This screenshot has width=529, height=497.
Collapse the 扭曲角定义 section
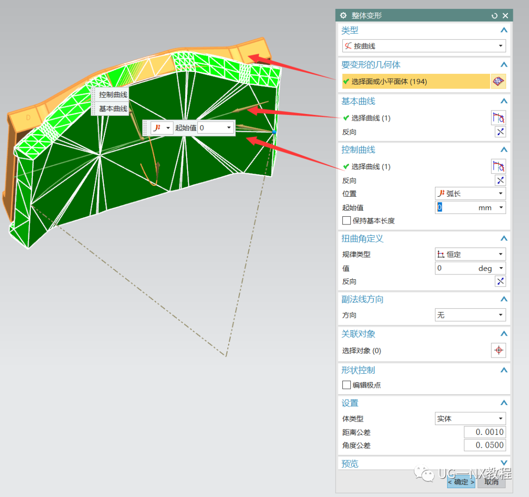click(504, 239)
